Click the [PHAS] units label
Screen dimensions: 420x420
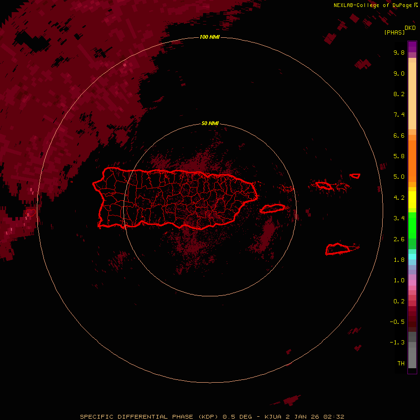[x=394, y=33]
